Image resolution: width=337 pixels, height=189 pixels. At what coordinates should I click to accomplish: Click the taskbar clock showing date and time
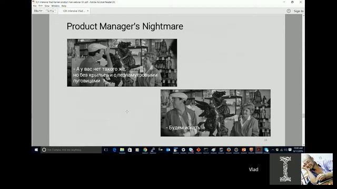(298, 150)
